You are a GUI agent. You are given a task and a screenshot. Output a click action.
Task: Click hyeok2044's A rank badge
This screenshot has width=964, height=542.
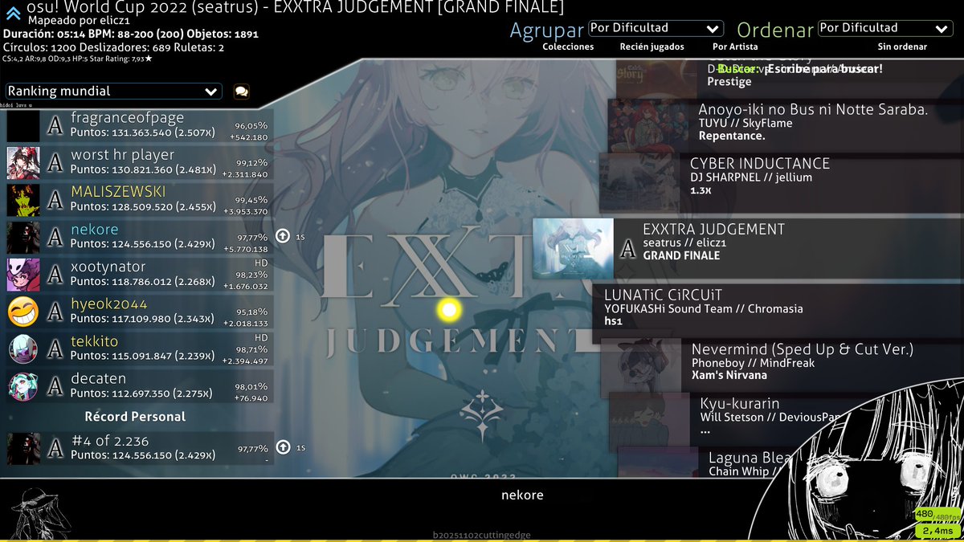[x=55, y=311]
